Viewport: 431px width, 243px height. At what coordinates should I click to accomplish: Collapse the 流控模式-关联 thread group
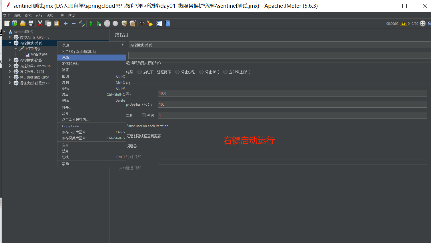click(x=10, y=43)
